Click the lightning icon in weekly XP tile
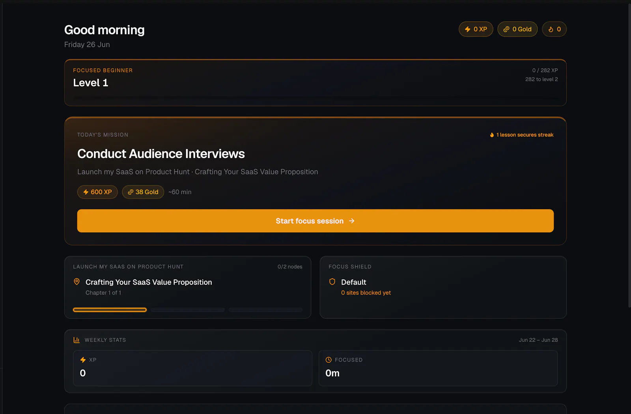This screenshot has width=631, height=414. click(83, 360)
